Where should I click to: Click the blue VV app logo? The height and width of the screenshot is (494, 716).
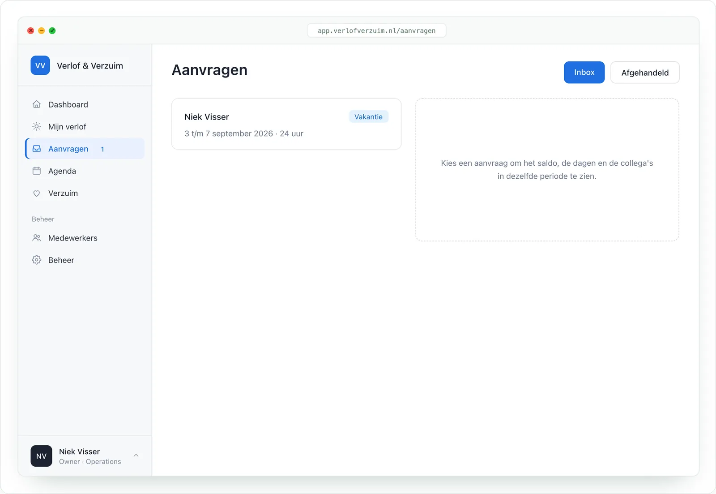40,65
